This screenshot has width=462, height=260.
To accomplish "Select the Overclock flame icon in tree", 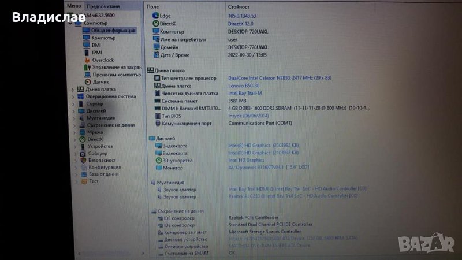I will click(x=87, y=60).
